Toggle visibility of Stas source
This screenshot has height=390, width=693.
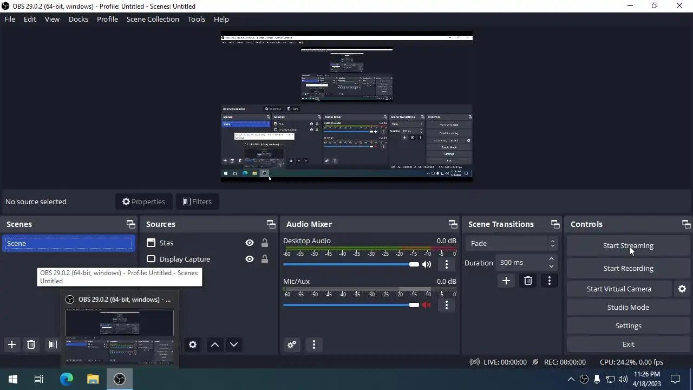click(250, 243)
